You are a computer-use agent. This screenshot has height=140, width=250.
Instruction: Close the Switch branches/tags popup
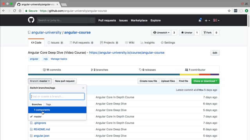pyautogui.click(x=83, y=88)
